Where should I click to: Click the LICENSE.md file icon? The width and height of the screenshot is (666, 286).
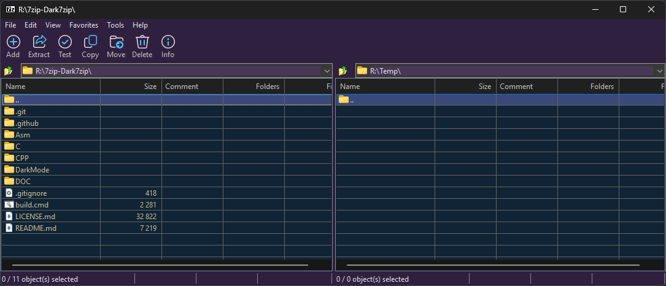(x=9, y=216)
